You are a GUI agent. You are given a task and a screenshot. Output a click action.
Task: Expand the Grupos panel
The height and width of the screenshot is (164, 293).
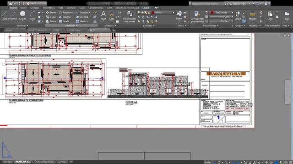point(240,26)
